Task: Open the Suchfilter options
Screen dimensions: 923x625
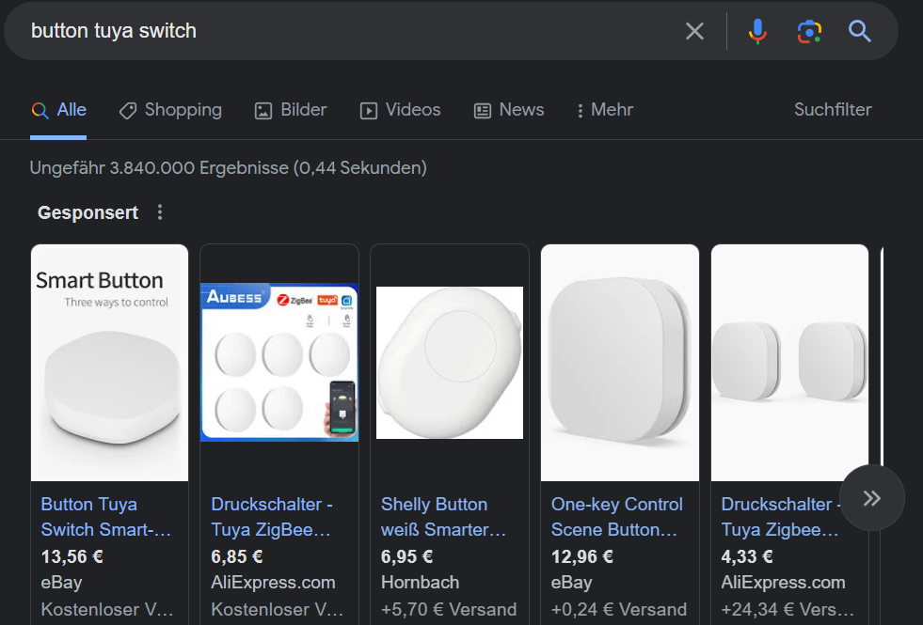Action: (x=833, y=110)
